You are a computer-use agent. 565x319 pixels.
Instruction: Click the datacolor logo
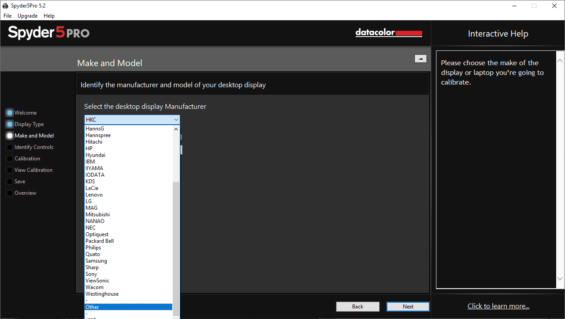pyautogui.click(x=389, y=33)
